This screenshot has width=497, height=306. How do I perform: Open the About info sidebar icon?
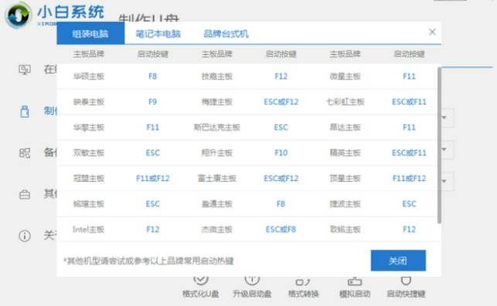pos(25,236)
